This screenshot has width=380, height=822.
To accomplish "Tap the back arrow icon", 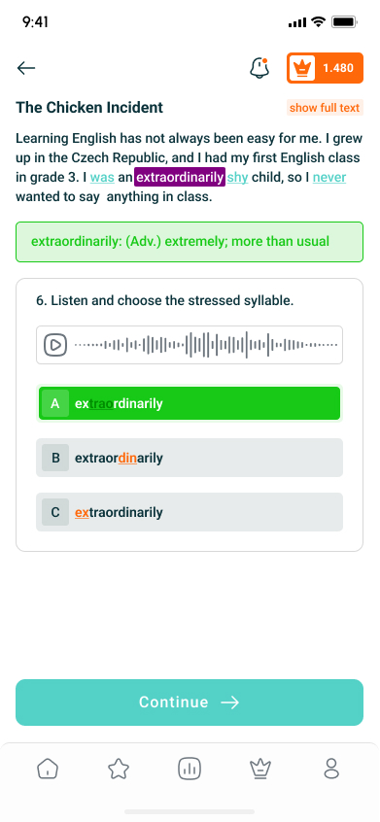I will (x=25, y=68).
